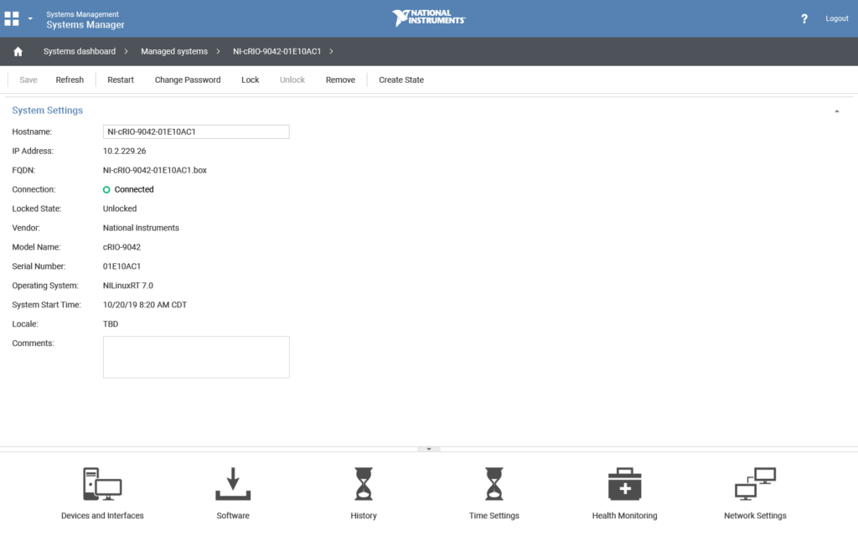
Task: Click Create State in the toolbar
Action: (x=401, y=80)
